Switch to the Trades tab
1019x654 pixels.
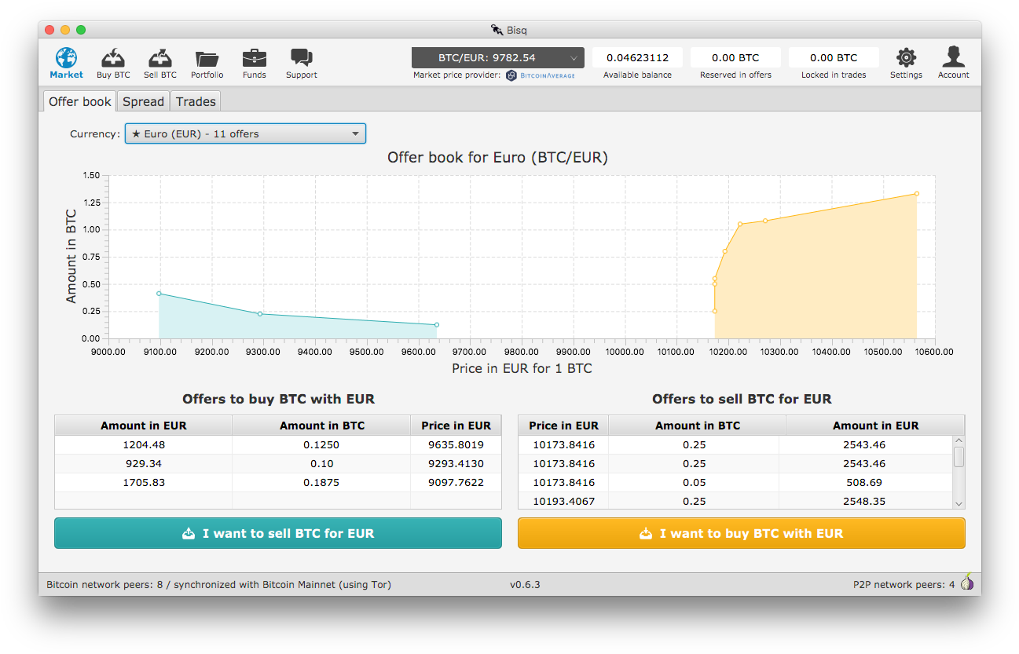coord(195,101)
